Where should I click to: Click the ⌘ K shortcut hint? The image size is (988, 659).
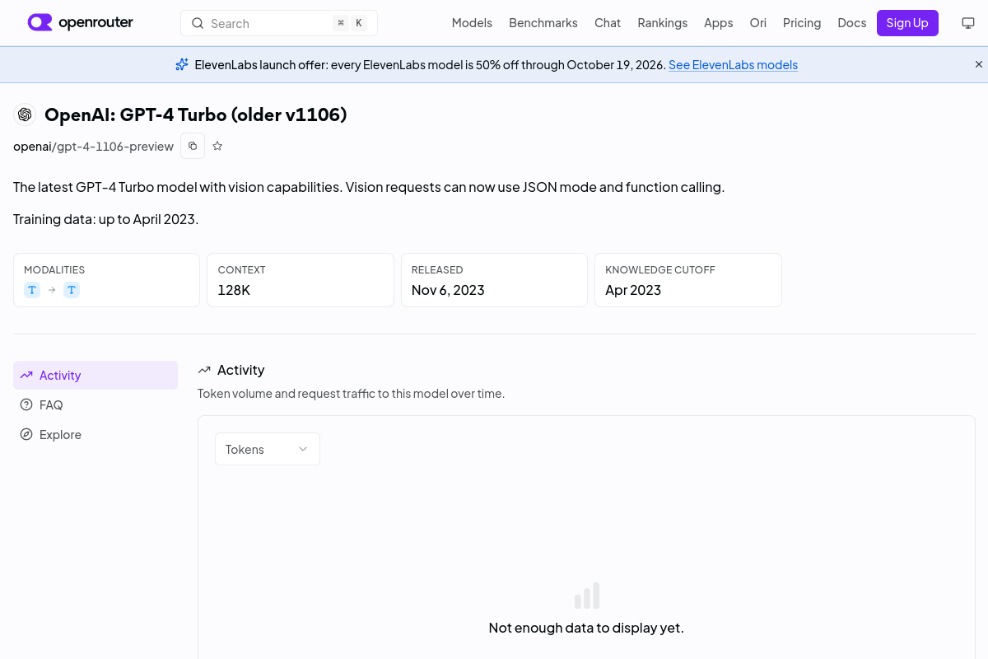(x=350, y=23)
